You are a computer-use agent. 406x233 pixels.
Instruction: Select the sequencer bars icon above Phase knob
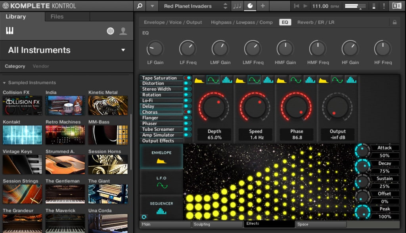[x=310, y=80]
